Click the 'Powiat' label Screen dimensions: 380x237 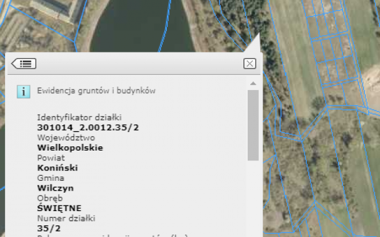pos(51,158)
